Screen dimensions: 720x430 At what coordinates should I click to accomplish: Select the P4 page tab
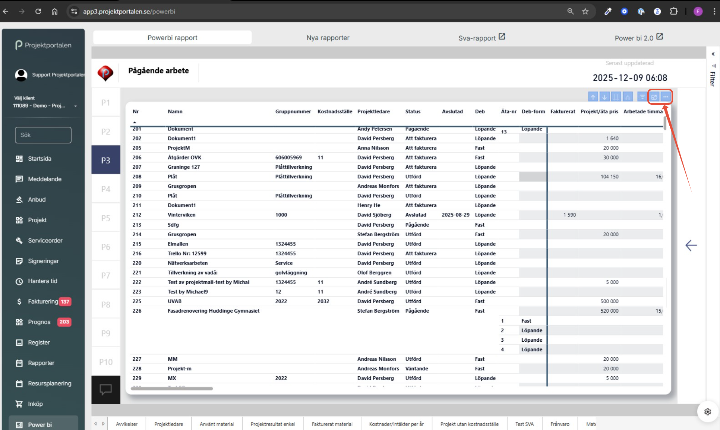click(x=106, y=189)
